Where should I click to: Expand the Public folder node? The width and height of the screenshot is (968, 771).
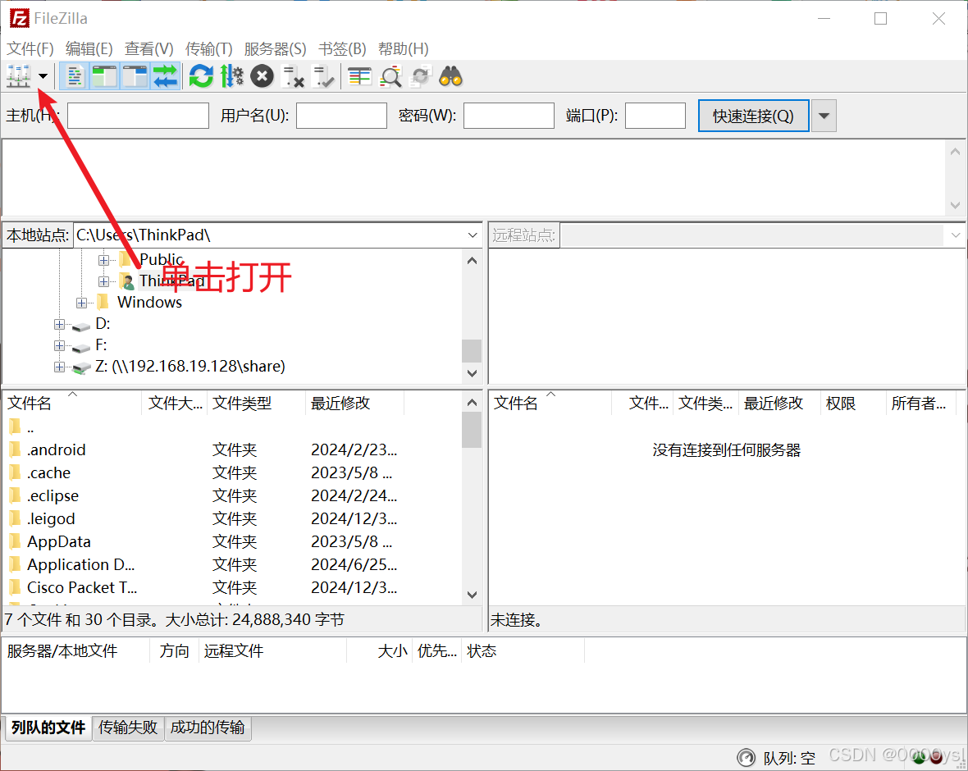[103, 261]
